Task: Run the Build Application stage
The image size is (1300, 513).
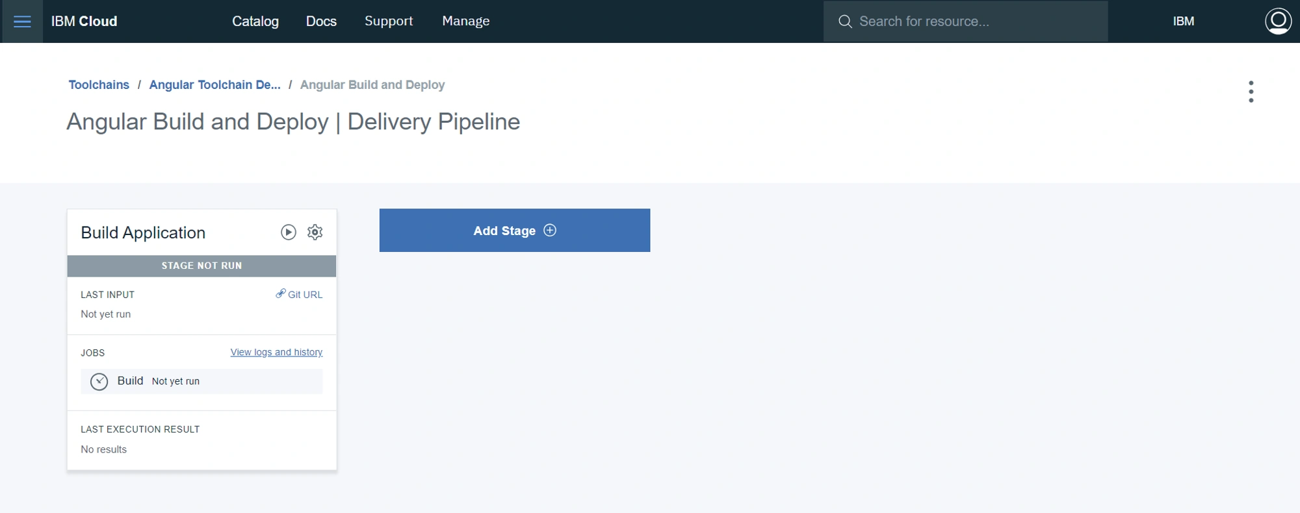Action: click(289, 232)
